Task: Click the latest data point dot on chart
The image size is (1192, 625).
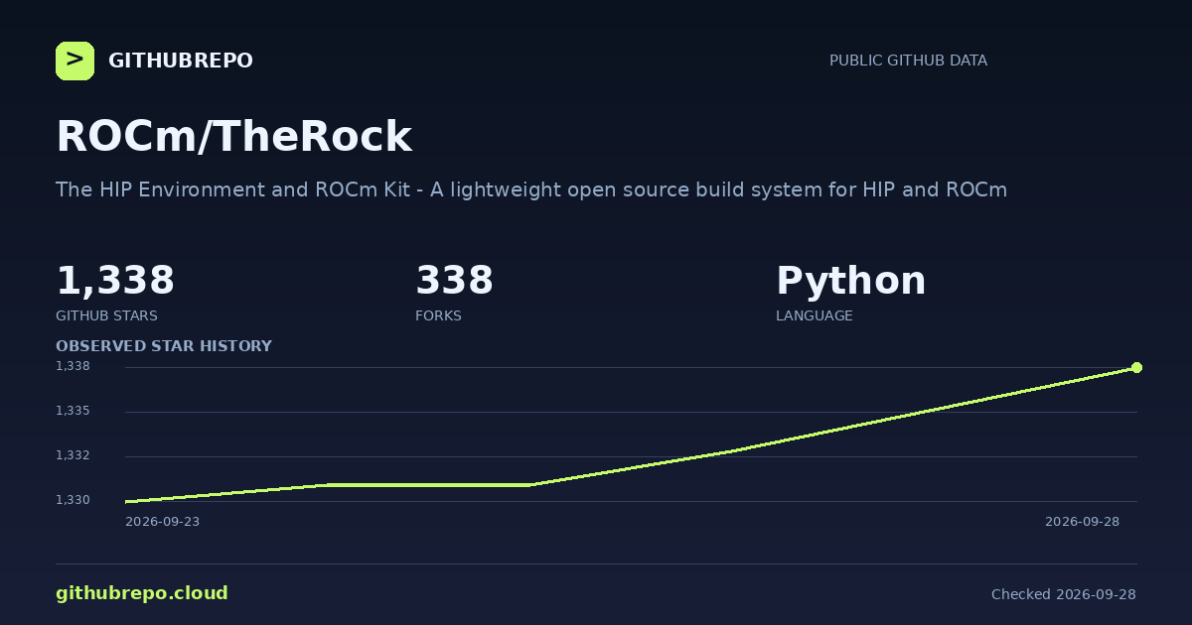Action: pyautogui.click(x=1136, y=367)
